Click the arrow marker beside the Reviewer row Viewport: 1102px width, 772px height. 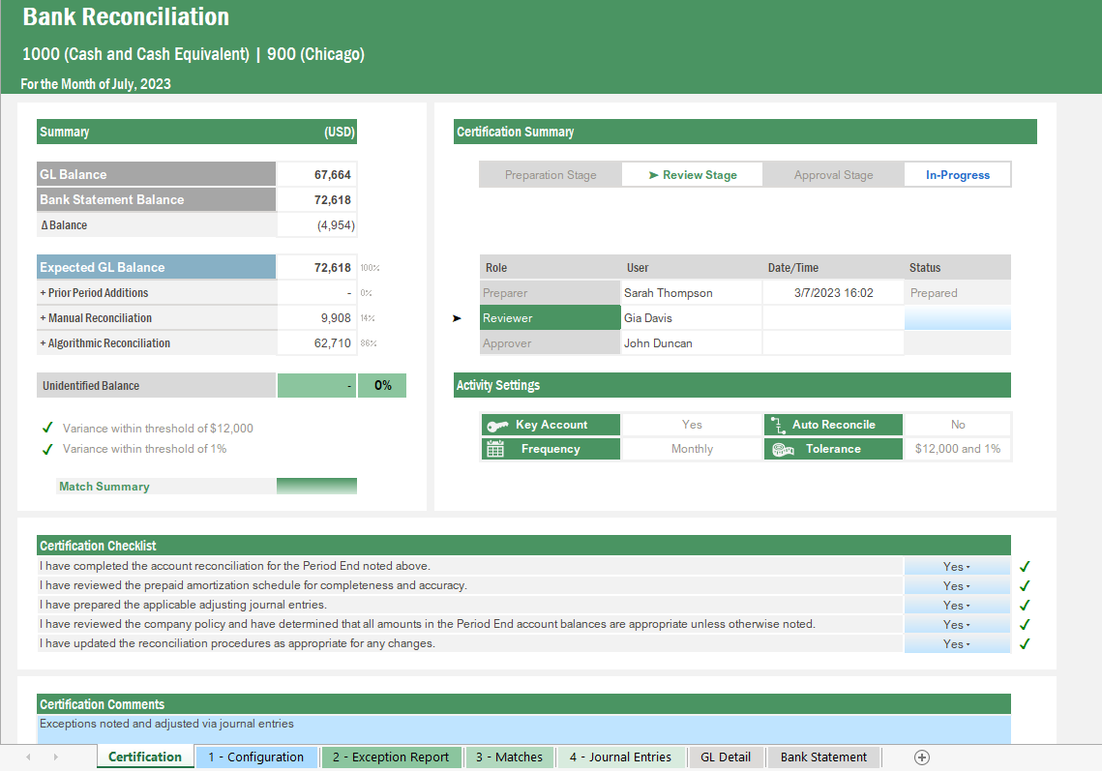[x=457, y=317]
